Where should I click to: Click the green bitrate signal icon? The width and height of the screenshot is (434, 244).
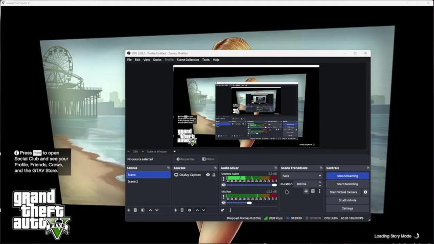point(266,218)
